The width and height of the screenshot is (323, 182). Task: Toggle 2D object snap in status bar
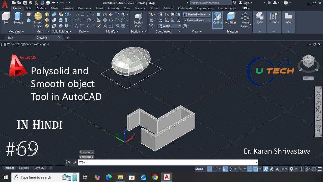tap(255, 169)
